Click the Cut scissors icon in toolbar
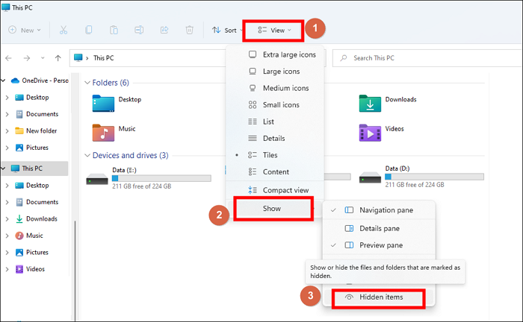This screenshot has height=322, width=523. (63, 30)
